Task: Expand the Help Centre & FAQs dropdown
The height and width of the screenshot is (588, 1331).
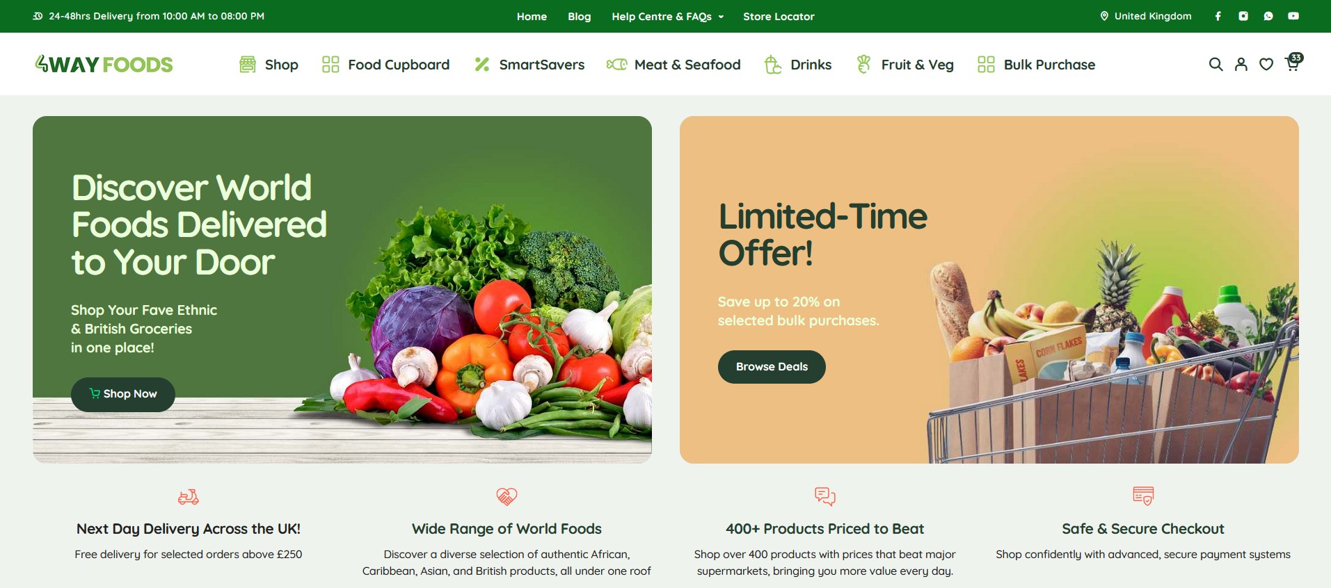Action: coord(667,16)
